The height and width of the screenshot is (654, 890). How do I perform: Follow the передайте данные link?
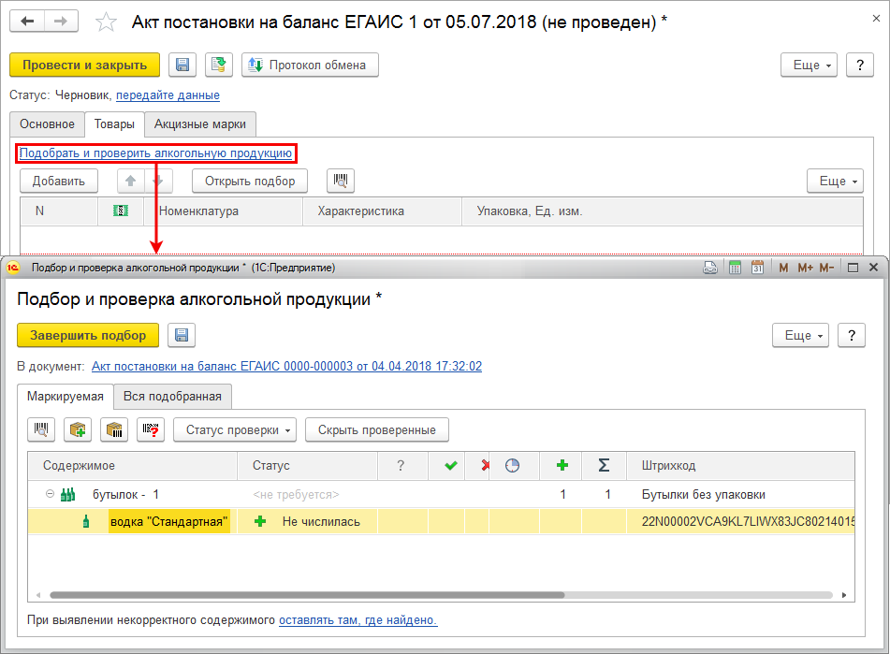168,95
